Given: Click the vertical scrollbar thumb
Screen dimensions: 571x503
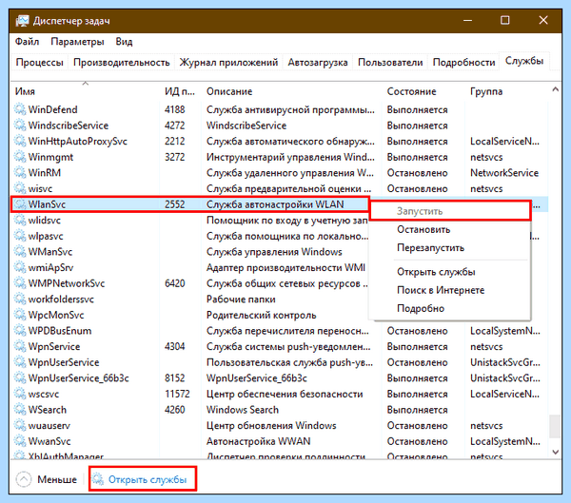Looking at the screenshot, I should (x=555, y=426).
